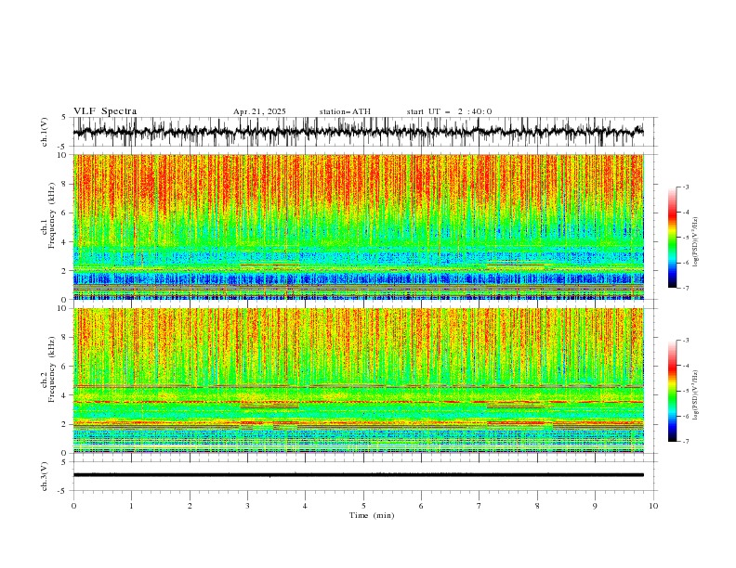Viewport: 736px width, 568px height.
Task: Click the date 'Apr. 21, 2025'
Action: coord(259,111)
